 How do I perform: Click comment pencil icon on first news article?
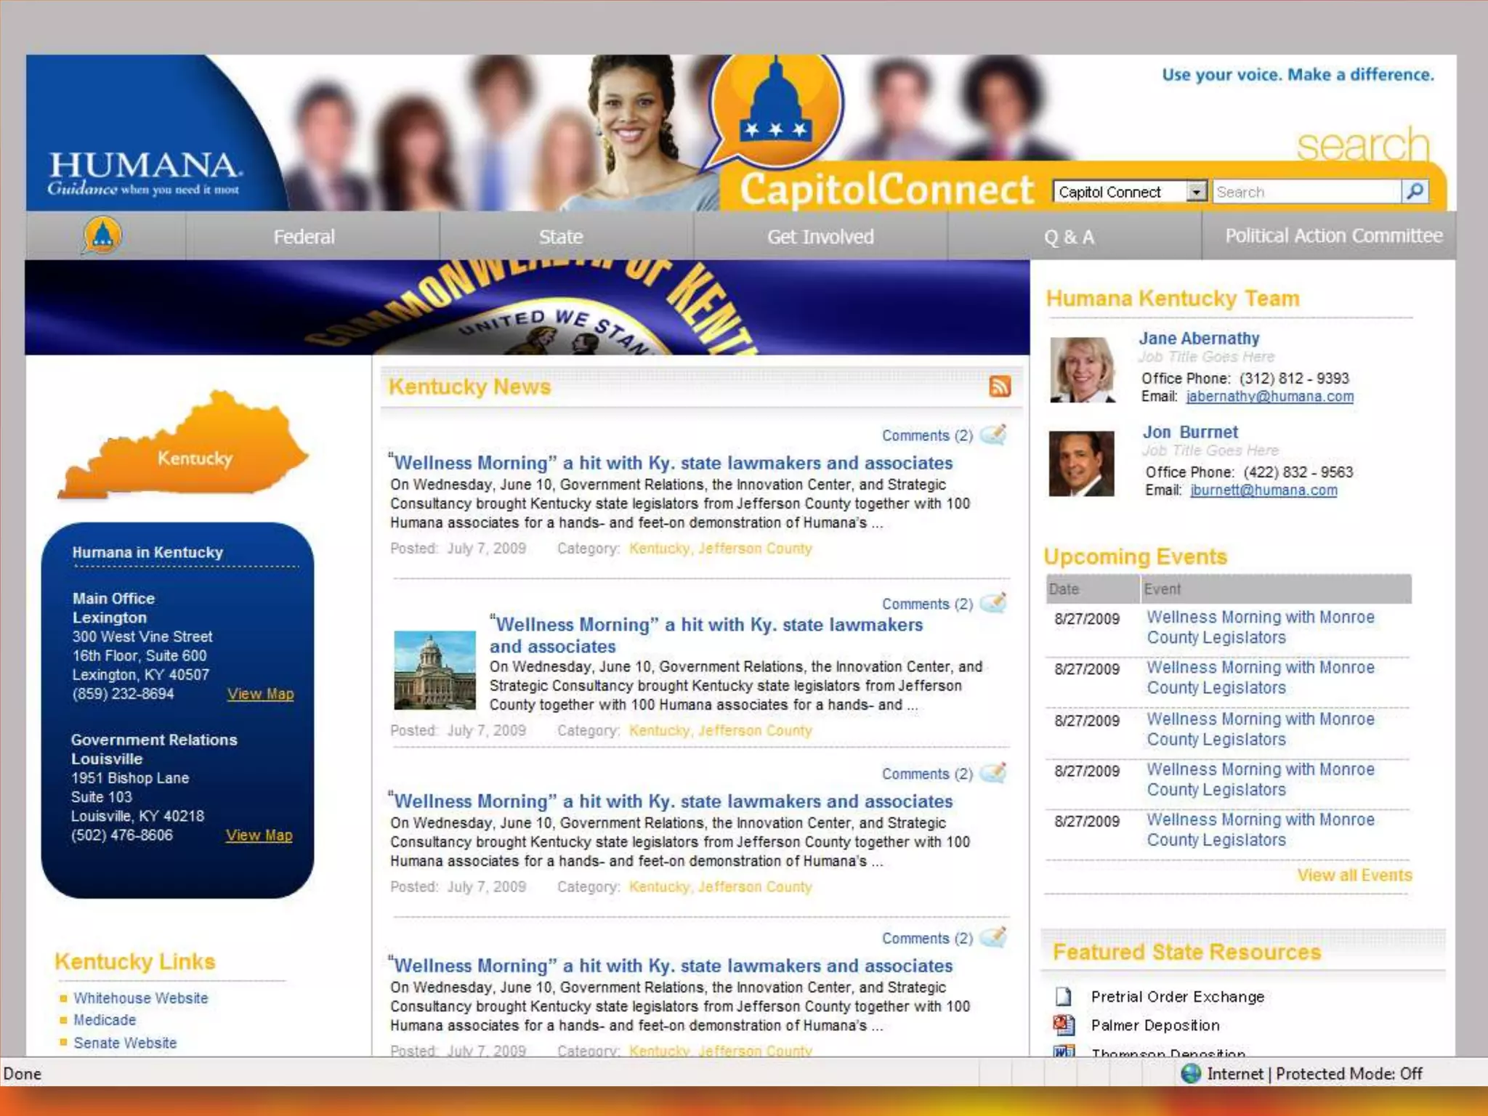pyautogui.click(x=993, y=434)
